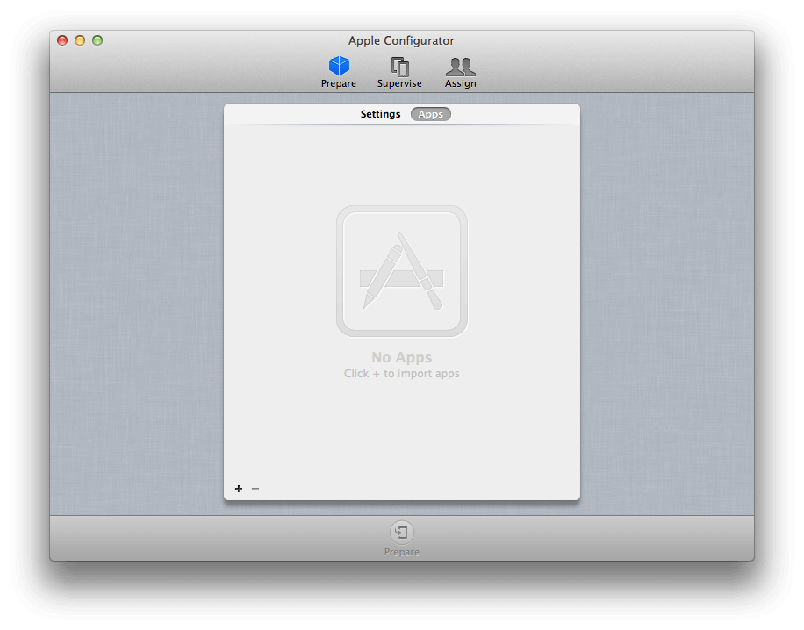Minimize the Apple Configurator window

(80, 40)
